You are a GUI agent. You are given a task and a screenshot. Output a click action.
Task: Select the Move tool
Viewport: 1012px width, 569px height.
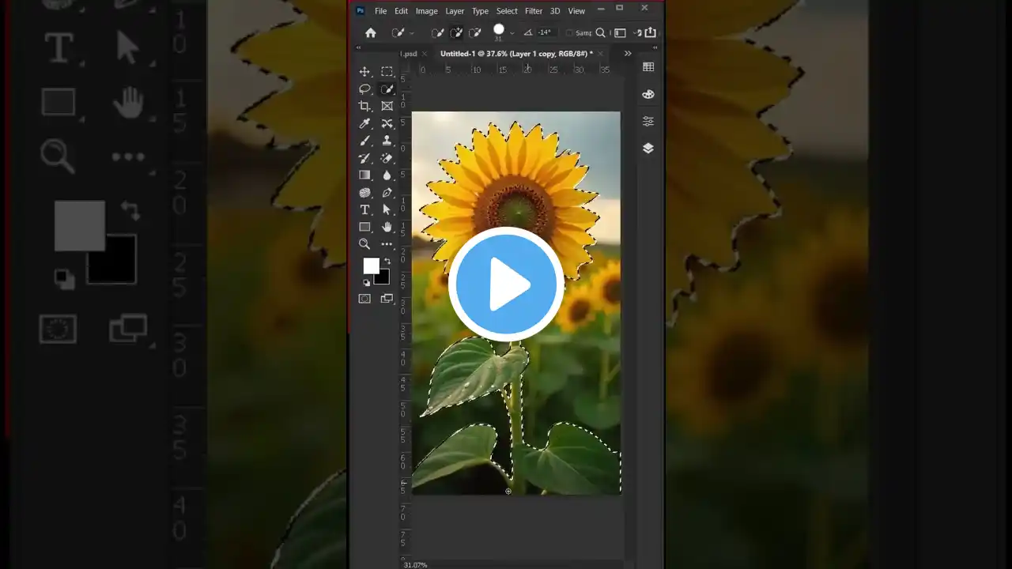pos(364,71)
